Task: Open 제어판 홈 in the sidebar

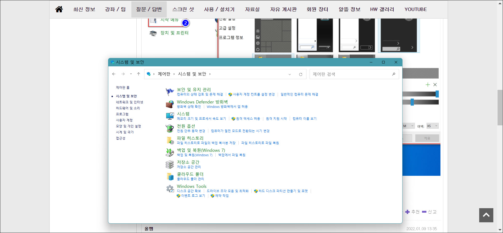Action: [123, 88]
